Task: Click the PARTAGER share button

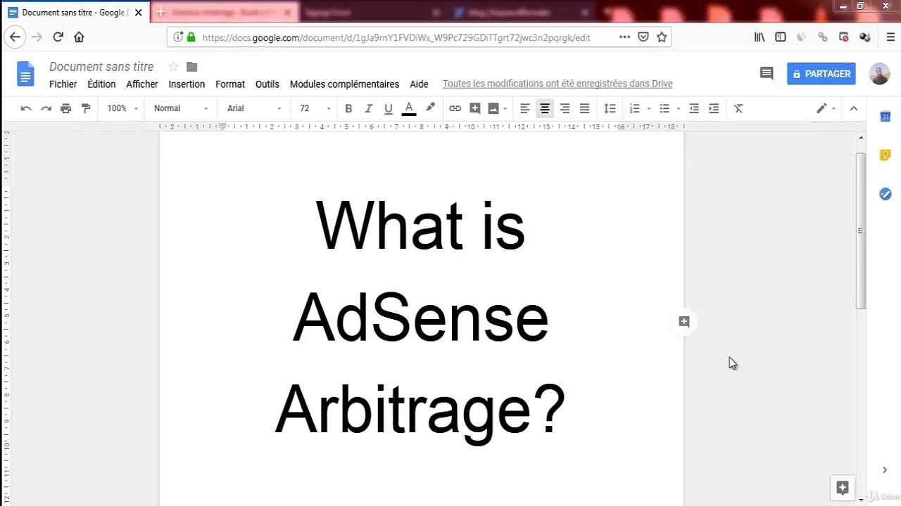Action: pos(821,74)
